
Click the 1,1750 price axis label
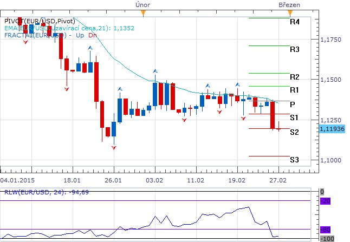click(x=331, y=40)
